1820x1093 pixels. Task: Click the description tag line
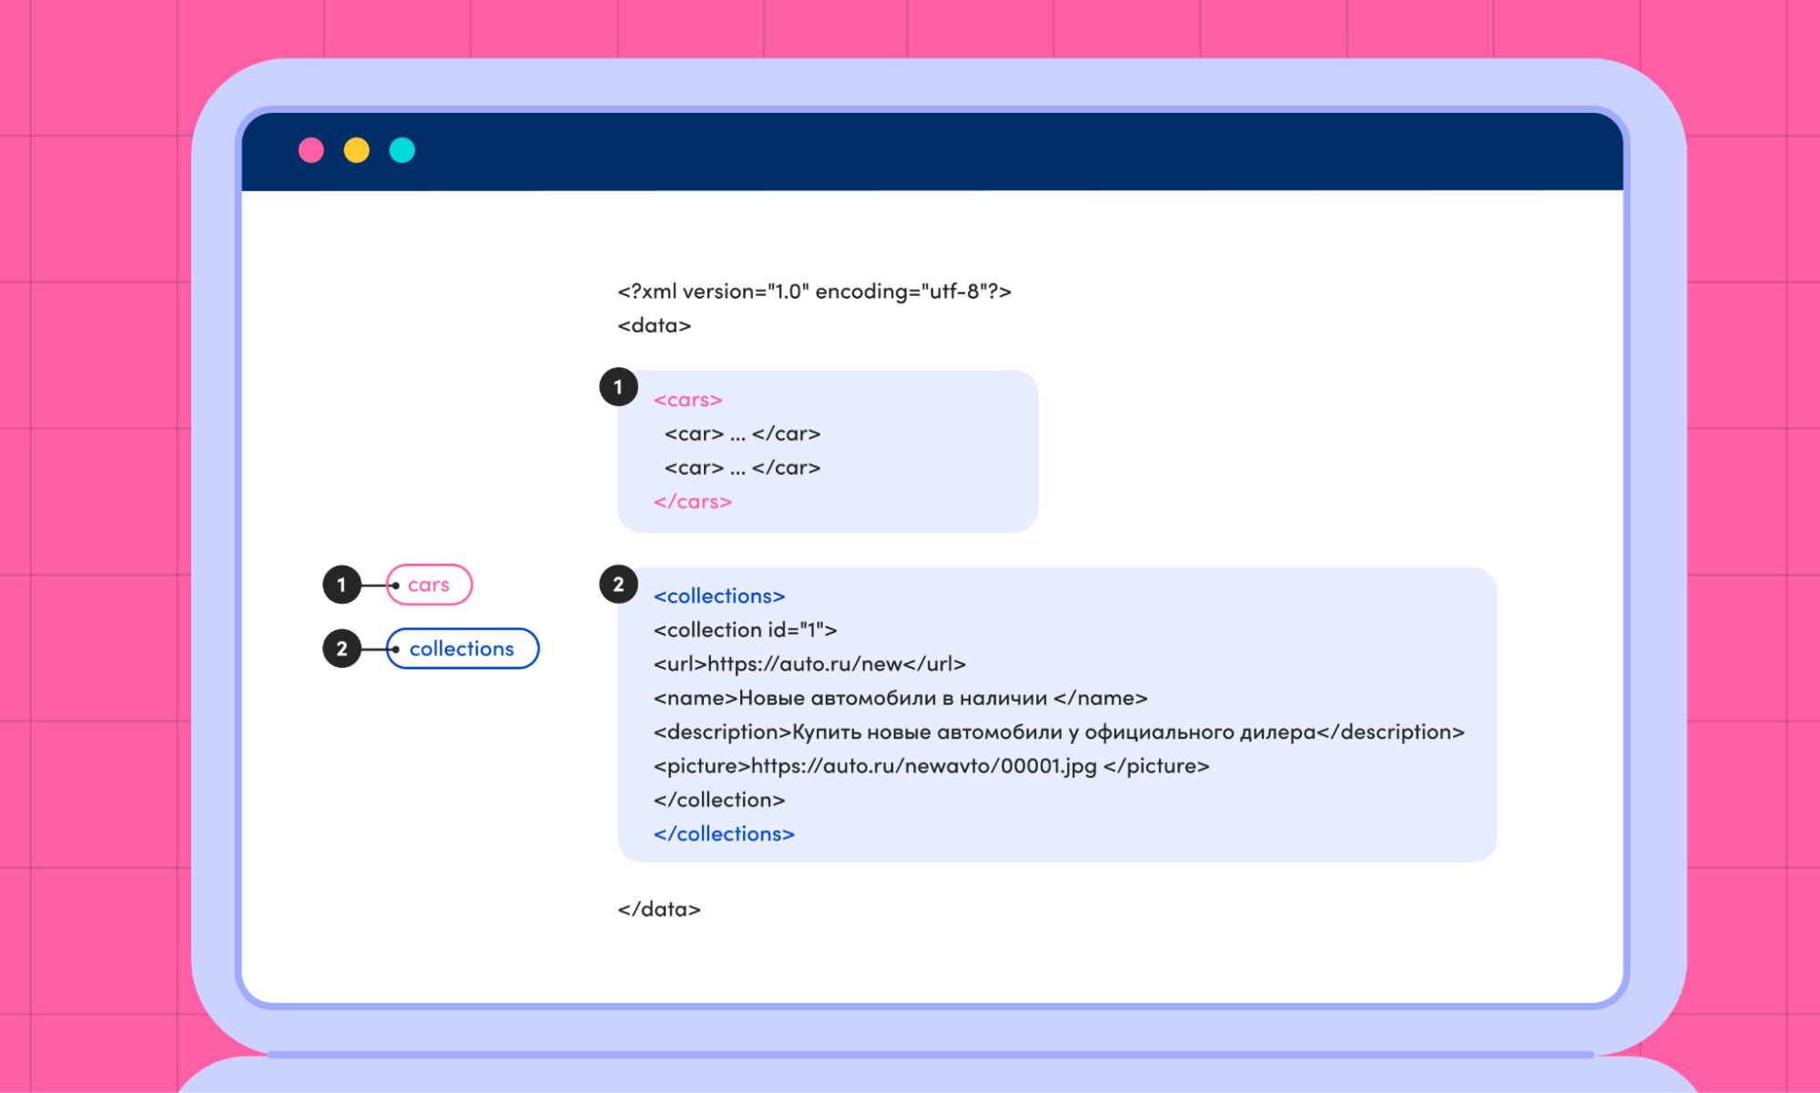pos(1058,731)
